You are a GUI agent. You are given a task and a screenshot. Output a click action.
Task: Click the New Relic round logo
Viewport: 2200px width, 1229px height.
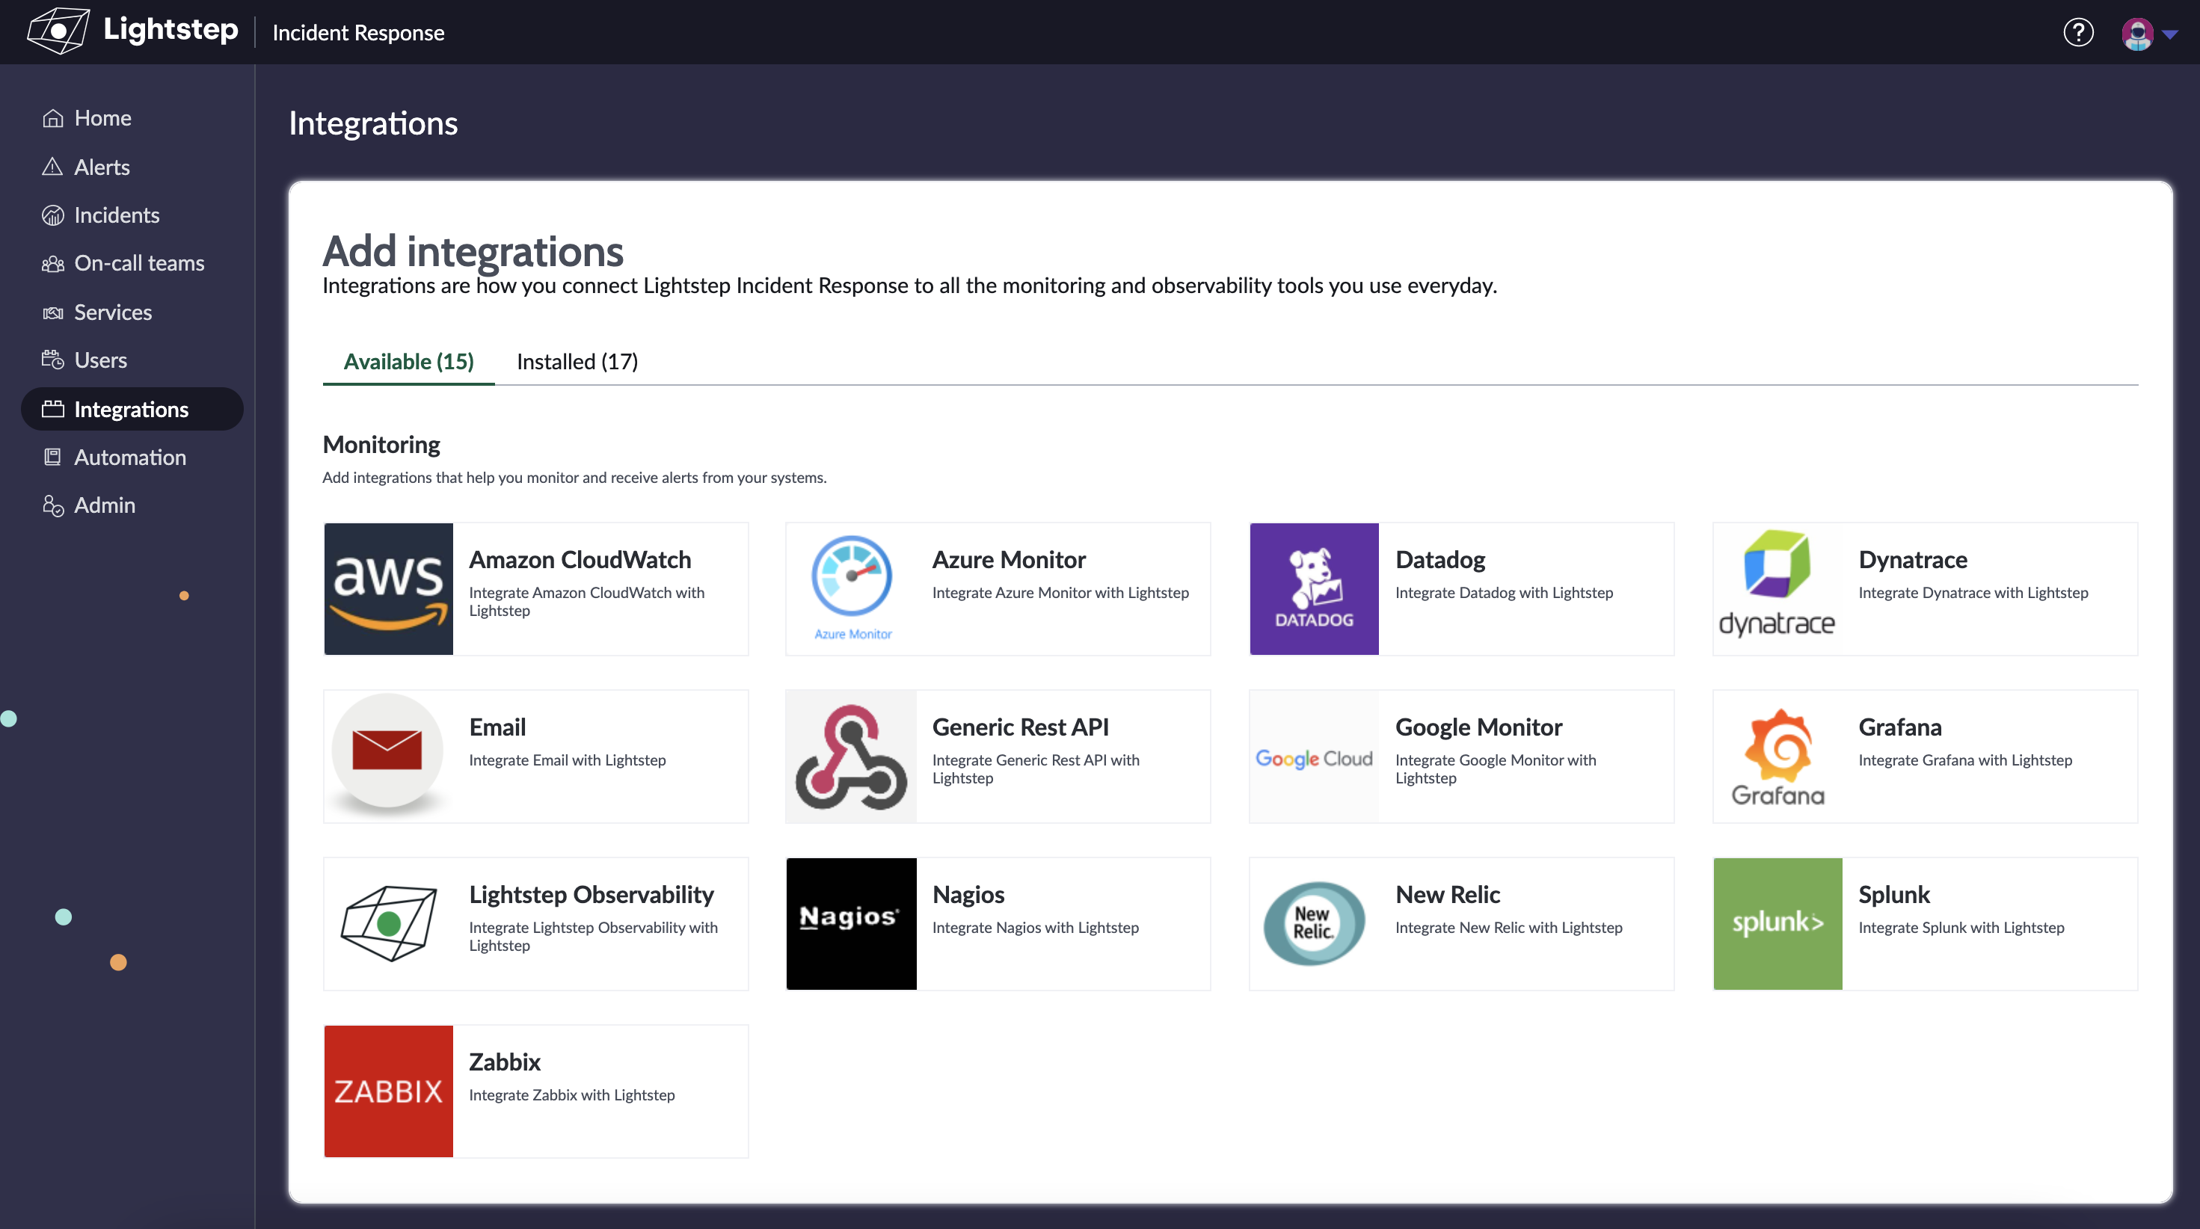tap(1315, 923)
